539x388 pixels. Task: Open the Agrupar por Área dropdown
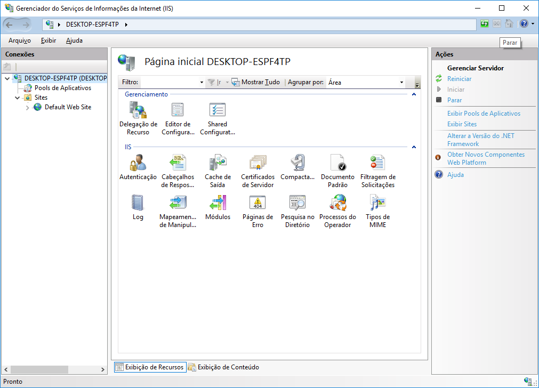401,82
